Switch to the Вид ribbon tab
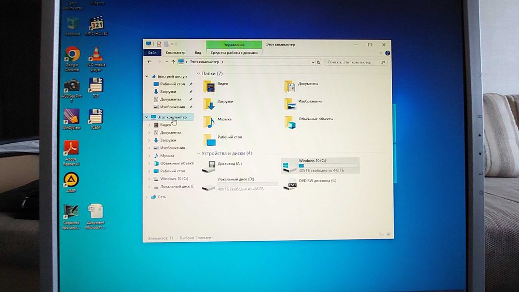The image size is (519, 292). point(198,52)
